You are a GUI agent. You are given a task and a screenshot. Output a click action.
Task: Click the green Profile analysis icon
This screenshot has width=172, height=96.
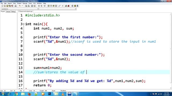pyautogui.click(x=66, y=6)
